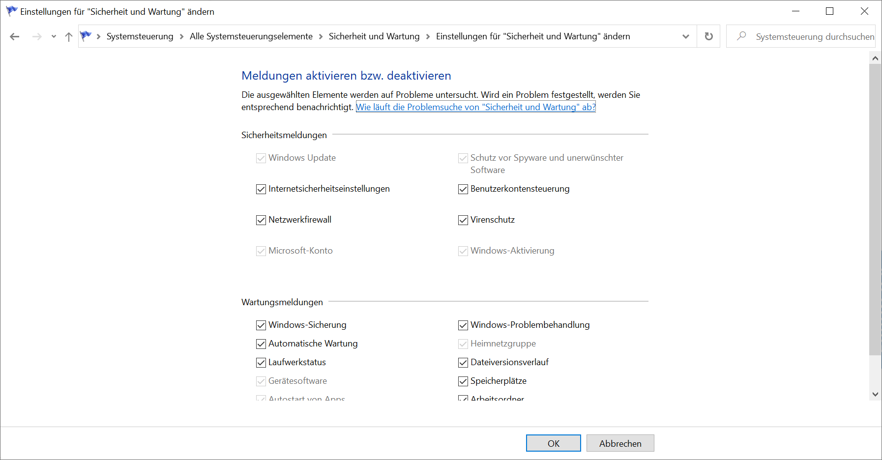Refresh the address bar location

point(709,36)
